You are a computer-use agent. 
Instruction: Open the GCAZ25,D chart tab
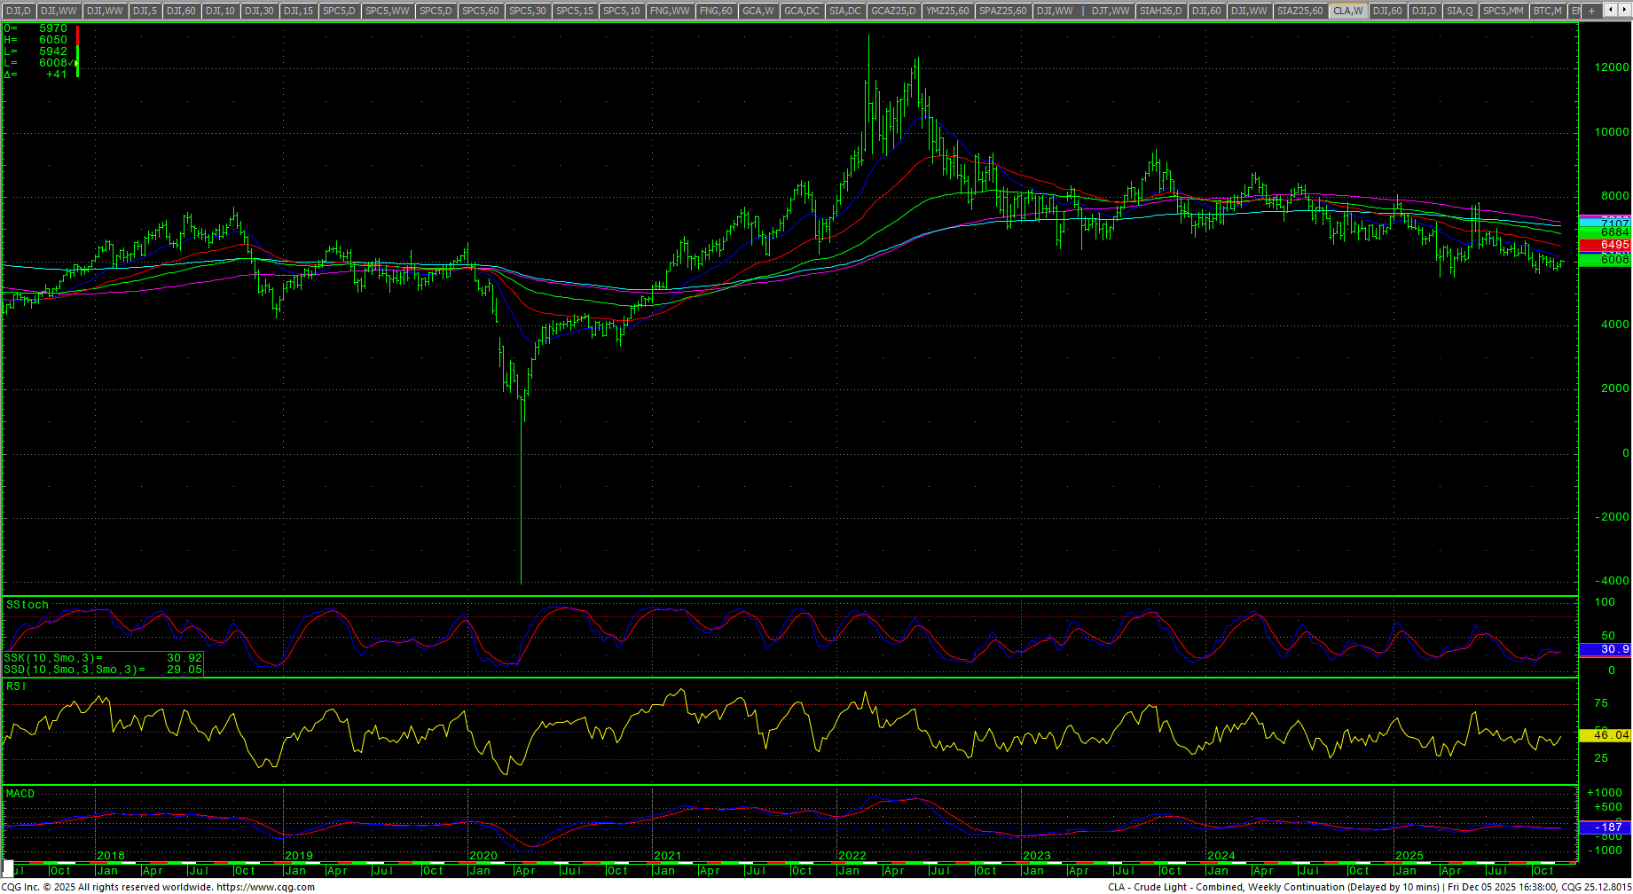pyautogui.click(x=892, y=11)
